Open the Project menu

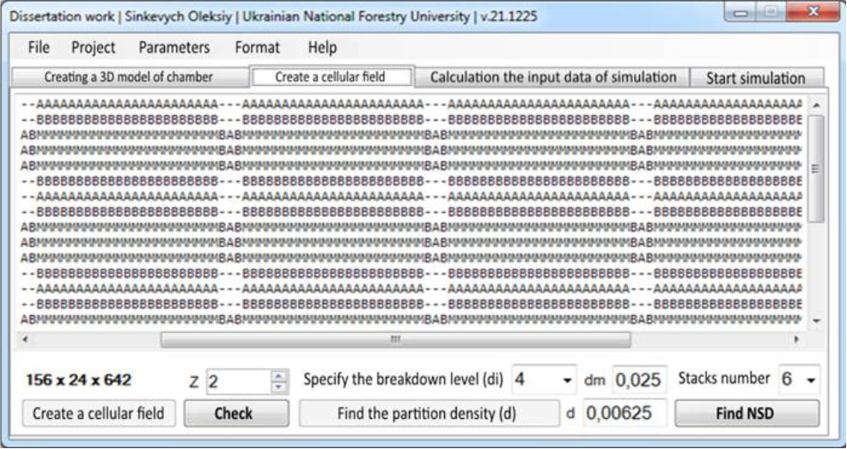pos(93,47)
